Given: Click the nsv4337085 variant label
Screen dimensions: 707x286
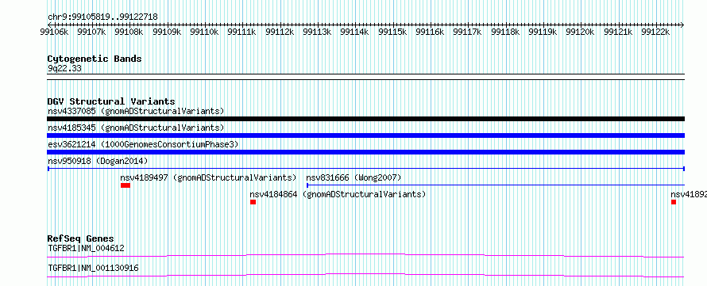Looking at the screenshot, I should (136, 111).
